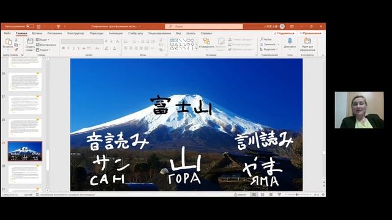The height and width of the screenshot is (220, 392).
Task: Switch to the Вставка ribbon tab
Action: 37,33
